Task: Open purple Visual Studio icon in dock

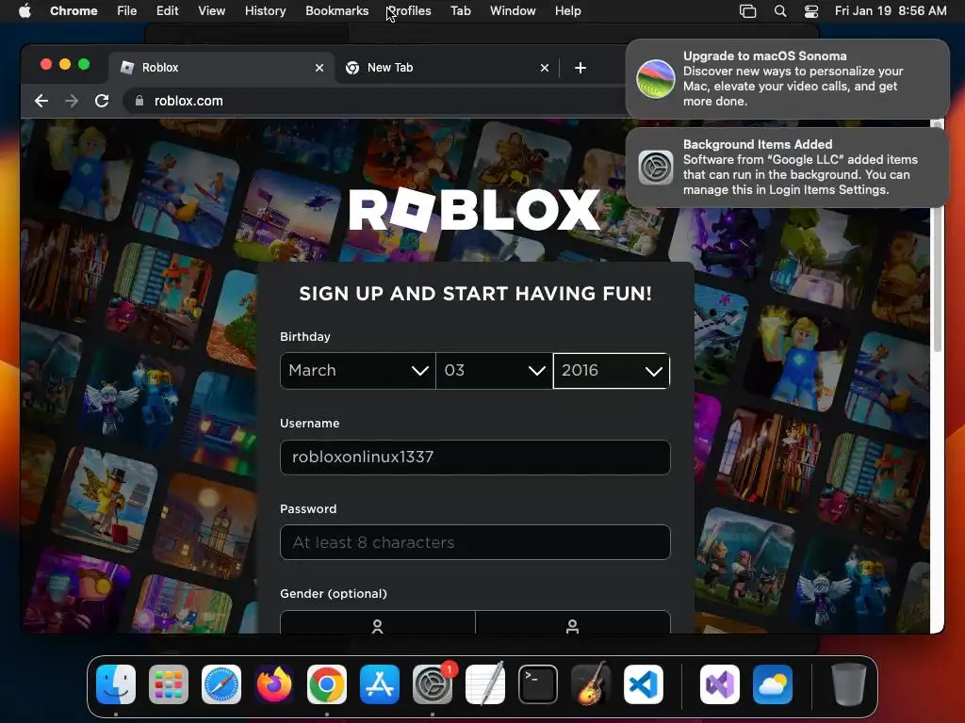Action: click(720, 684)
